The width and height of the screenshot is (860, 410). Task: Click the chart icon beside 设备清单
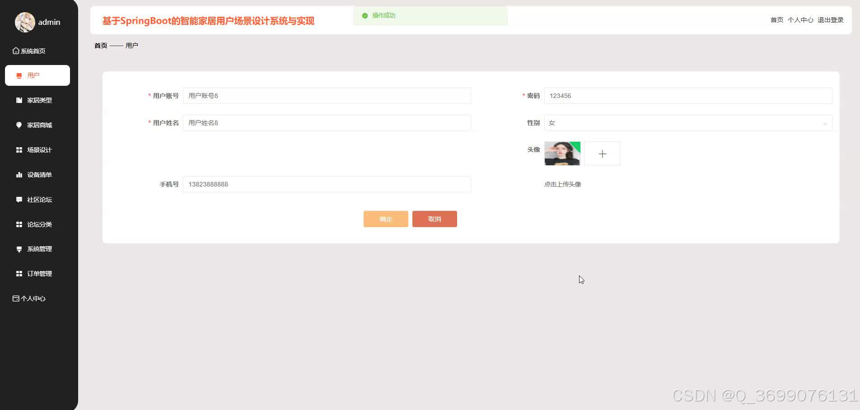click(19, 175)
